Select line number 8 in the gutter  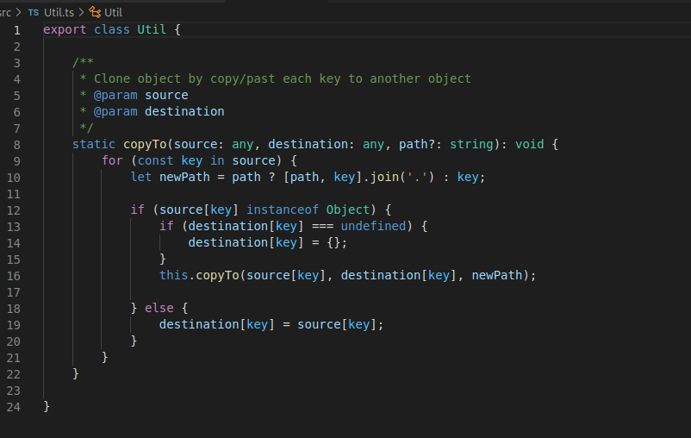(16, 145)
